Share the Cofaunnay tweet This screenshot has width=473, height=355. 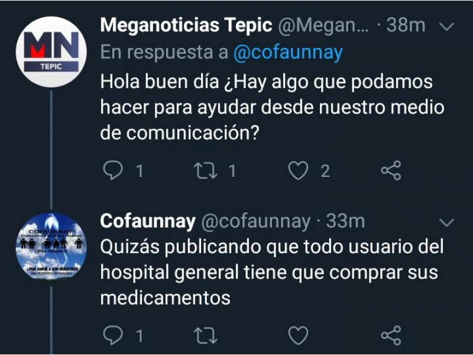click(x=391, y=335)
